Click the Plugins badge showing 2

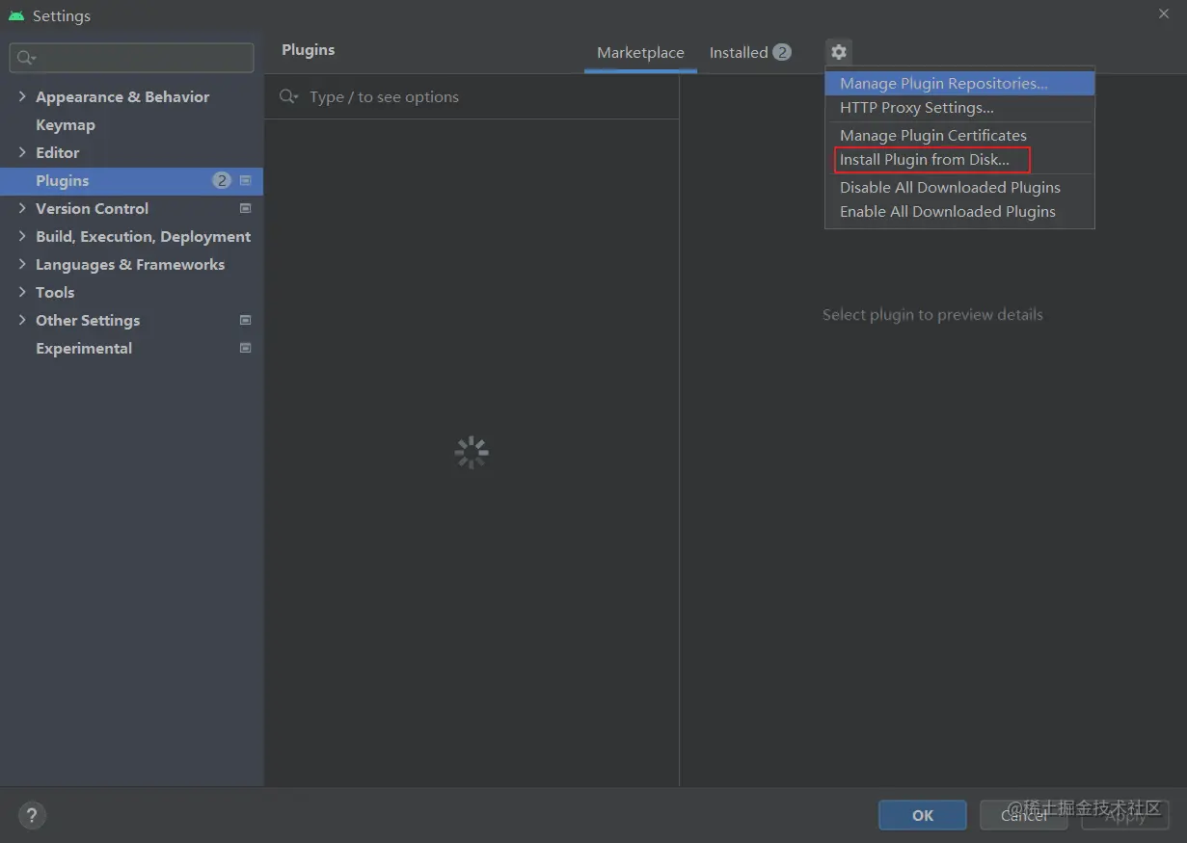click(222, 180)
